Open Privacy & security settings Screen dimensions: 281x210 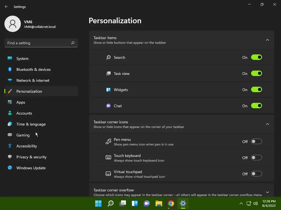[41, 157]
